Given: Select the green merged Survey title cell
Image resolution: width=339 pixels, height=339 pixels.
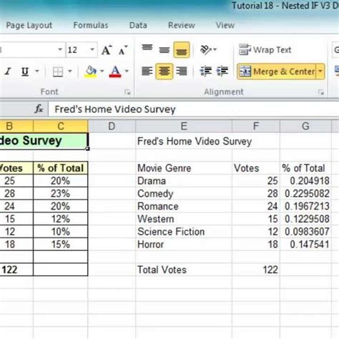Looking at the screenshot, I should [44, 141].
